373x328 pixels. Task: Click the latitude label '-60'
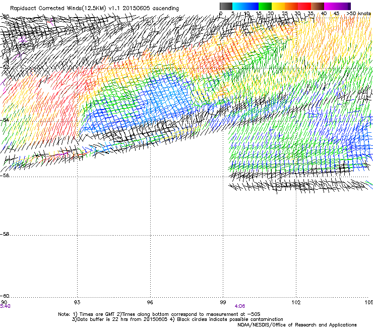pos(5,296)
